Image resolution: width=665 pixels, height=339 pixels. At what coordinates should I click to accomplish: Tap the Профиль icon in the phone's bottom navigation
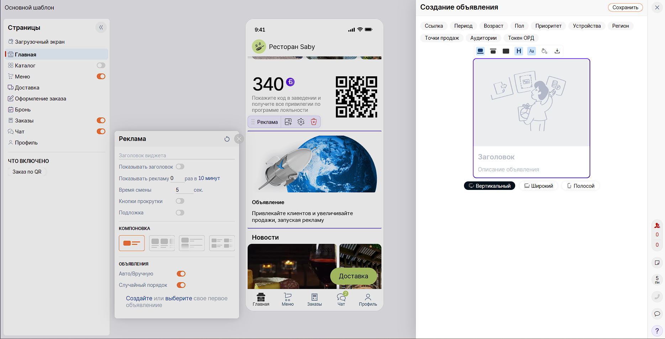(x=368, y=300)
